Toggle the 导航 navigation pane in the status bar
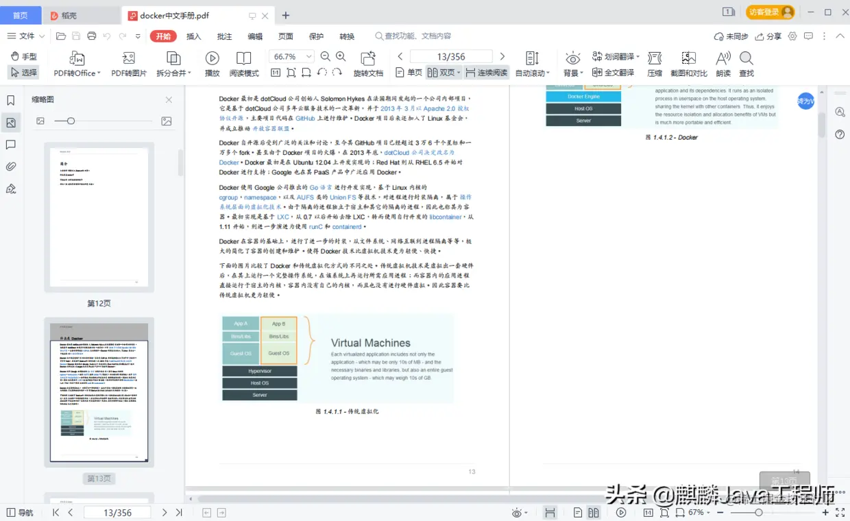The image size is (850, 521). tap(19, 512)
